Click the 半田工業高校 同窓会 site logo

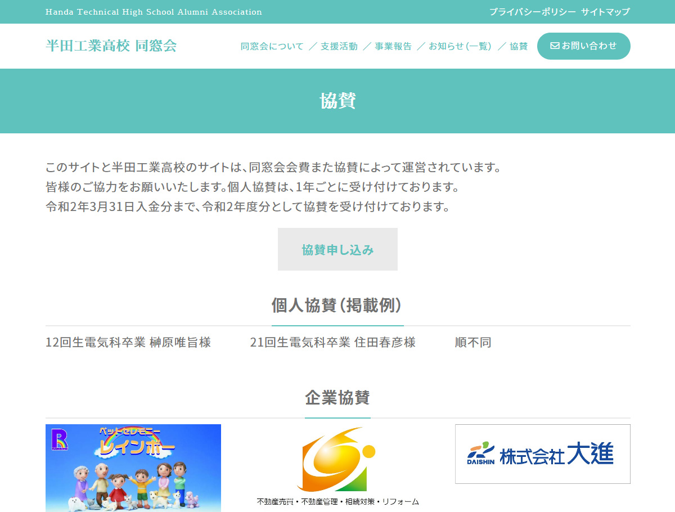pyautogui.click(x=111, y=46)
